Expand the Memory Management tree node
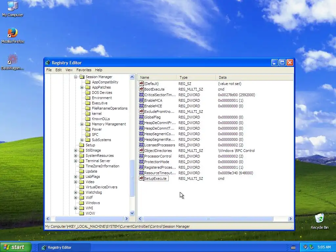 pyautogui.click(x=82, y=124)
